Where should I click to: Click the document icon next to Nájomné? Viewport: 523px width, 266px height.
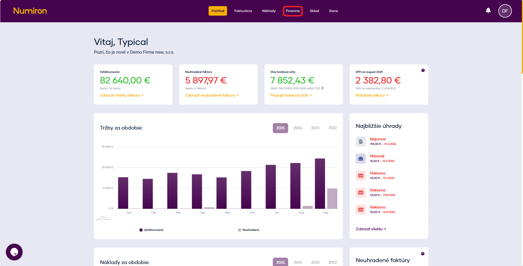(360, 142)
